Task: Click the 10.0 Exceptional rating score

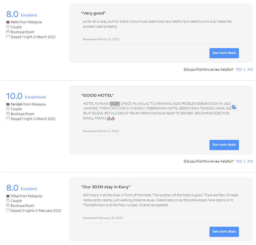Action: point(14,96)
